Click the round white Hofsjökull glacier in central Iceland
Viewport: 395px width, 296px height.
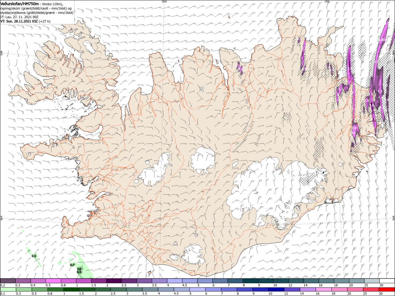tap(203, 160)
